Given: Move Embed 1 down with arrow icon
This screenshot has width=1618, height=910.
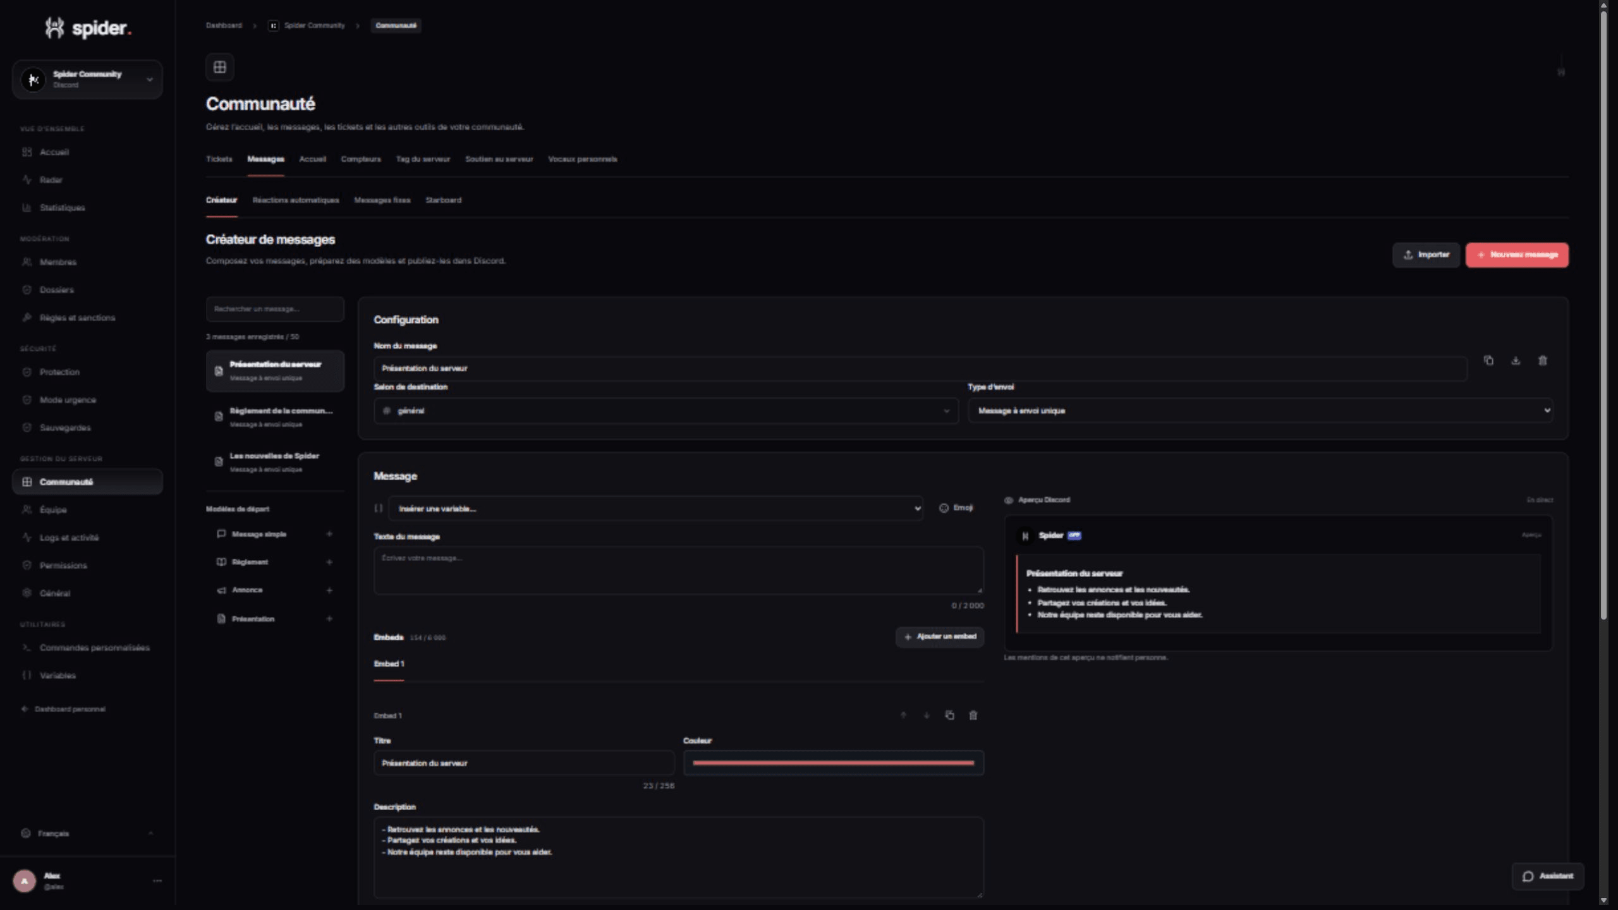Looking at the screenshot, I should (927, 715).
